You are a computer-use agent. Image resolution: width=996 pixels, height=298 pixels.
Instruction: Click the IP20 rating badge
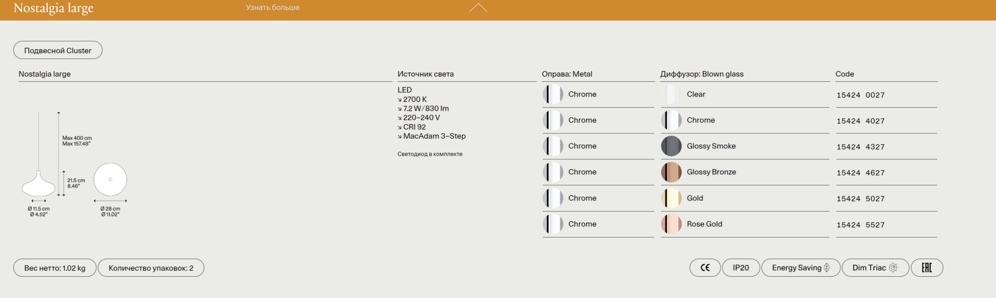point(740,267)
